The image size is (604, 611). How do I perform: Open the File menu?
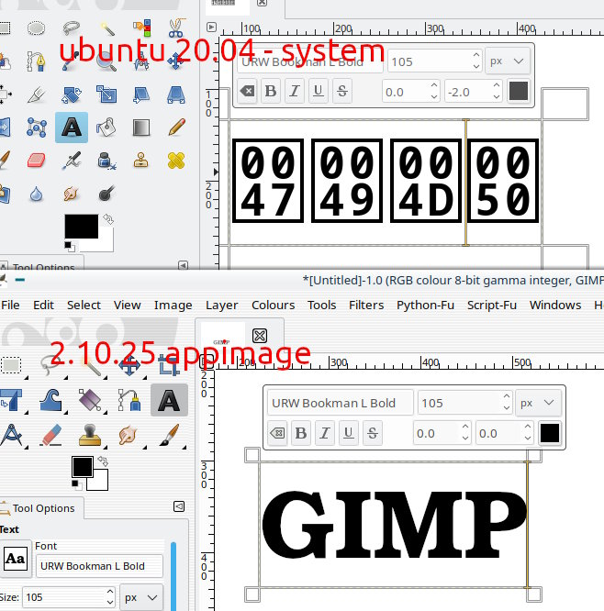(x=10, y=305)
